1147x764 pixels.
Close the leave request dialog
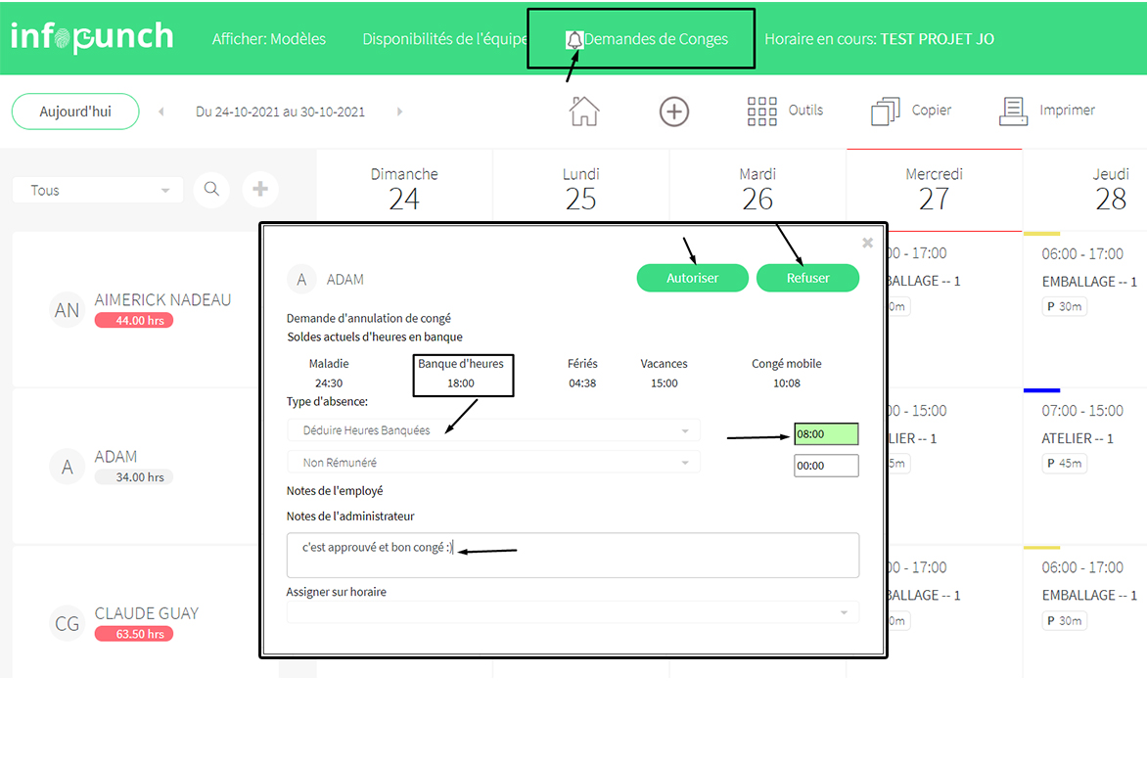[x=867, y=243]
